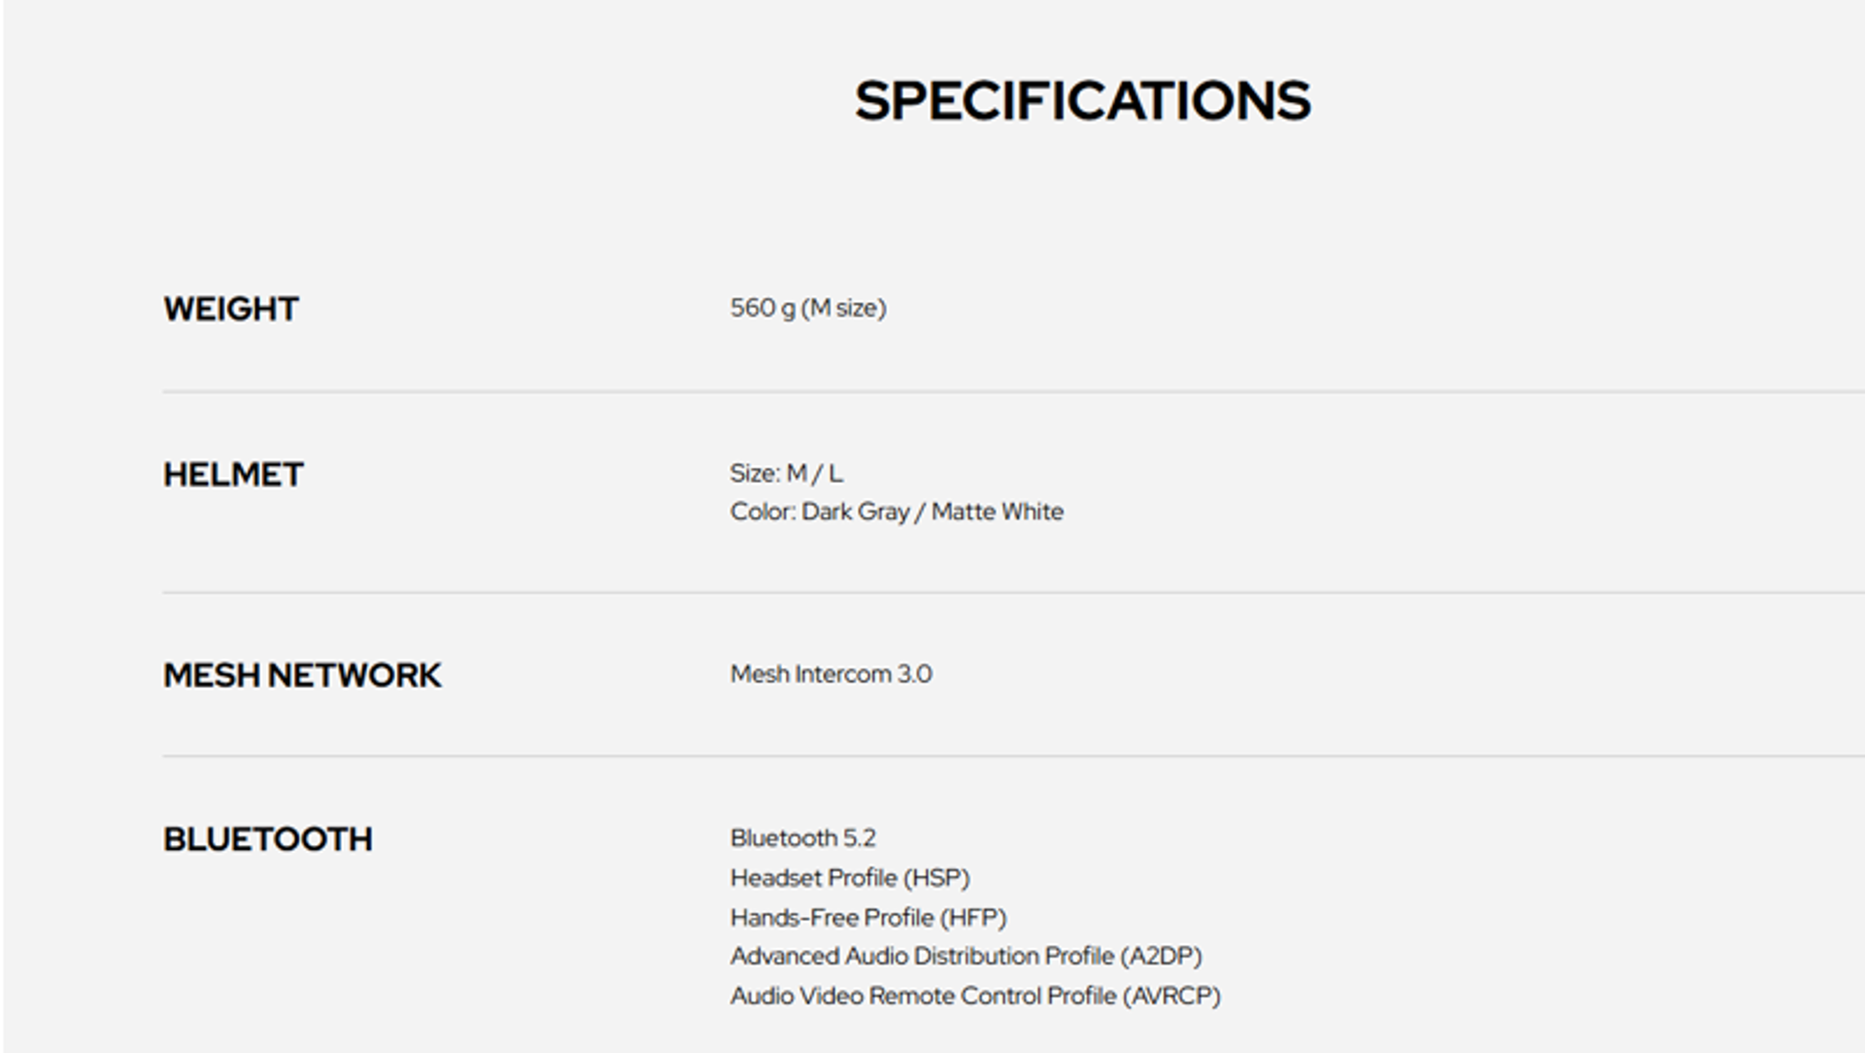
Task: Click the Size: M / L line
Action: pos(787,473)
